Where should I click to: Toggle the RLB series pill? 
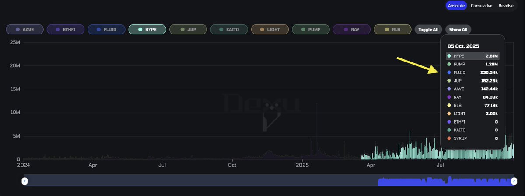click(393, 30)
